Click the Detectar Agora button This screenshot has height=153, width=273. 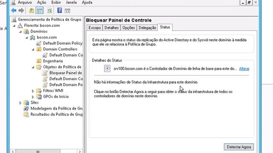click(239, 147)
